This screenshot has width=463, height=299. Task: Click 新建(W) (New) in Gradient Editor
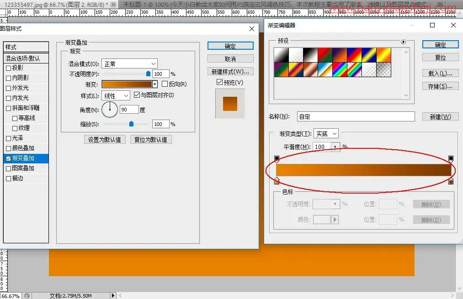click(x=440, y=116)
